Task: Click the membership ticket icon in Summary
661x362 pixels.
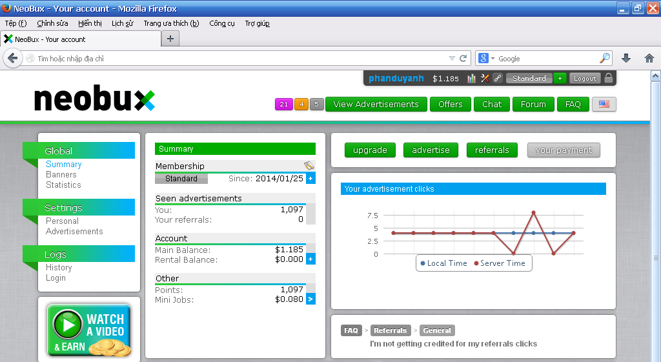Action: point(309,166)
